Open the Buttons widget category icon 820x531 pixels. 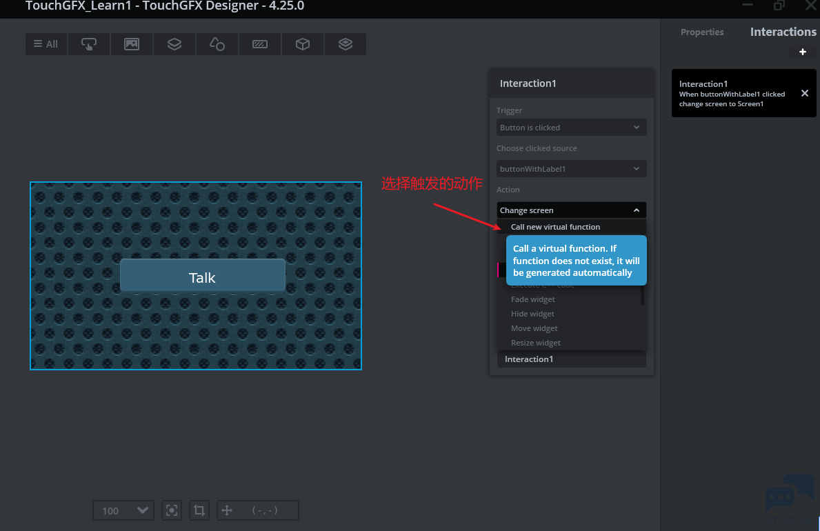tap(89, 44)
